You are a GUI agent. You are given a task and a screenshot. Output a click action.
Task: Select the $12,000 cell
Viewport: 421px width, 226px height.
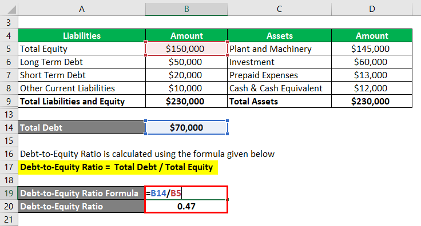click(x=372, y=88)
